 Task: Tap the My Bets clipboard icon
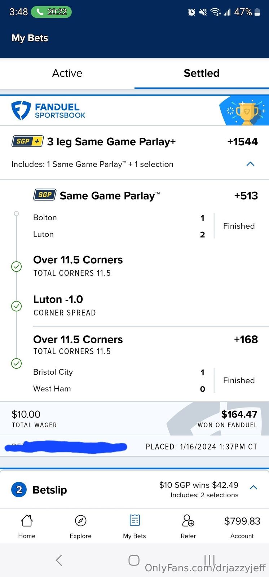134,521
